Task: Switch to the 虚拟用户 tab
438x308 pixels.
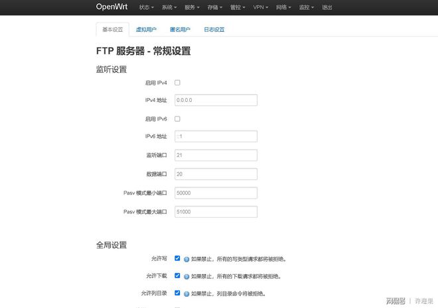Action: click(x=146, y=30)
